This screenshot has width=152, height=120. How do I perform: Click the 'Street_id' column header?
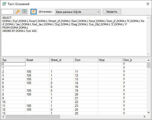click(x=62, y=60)
